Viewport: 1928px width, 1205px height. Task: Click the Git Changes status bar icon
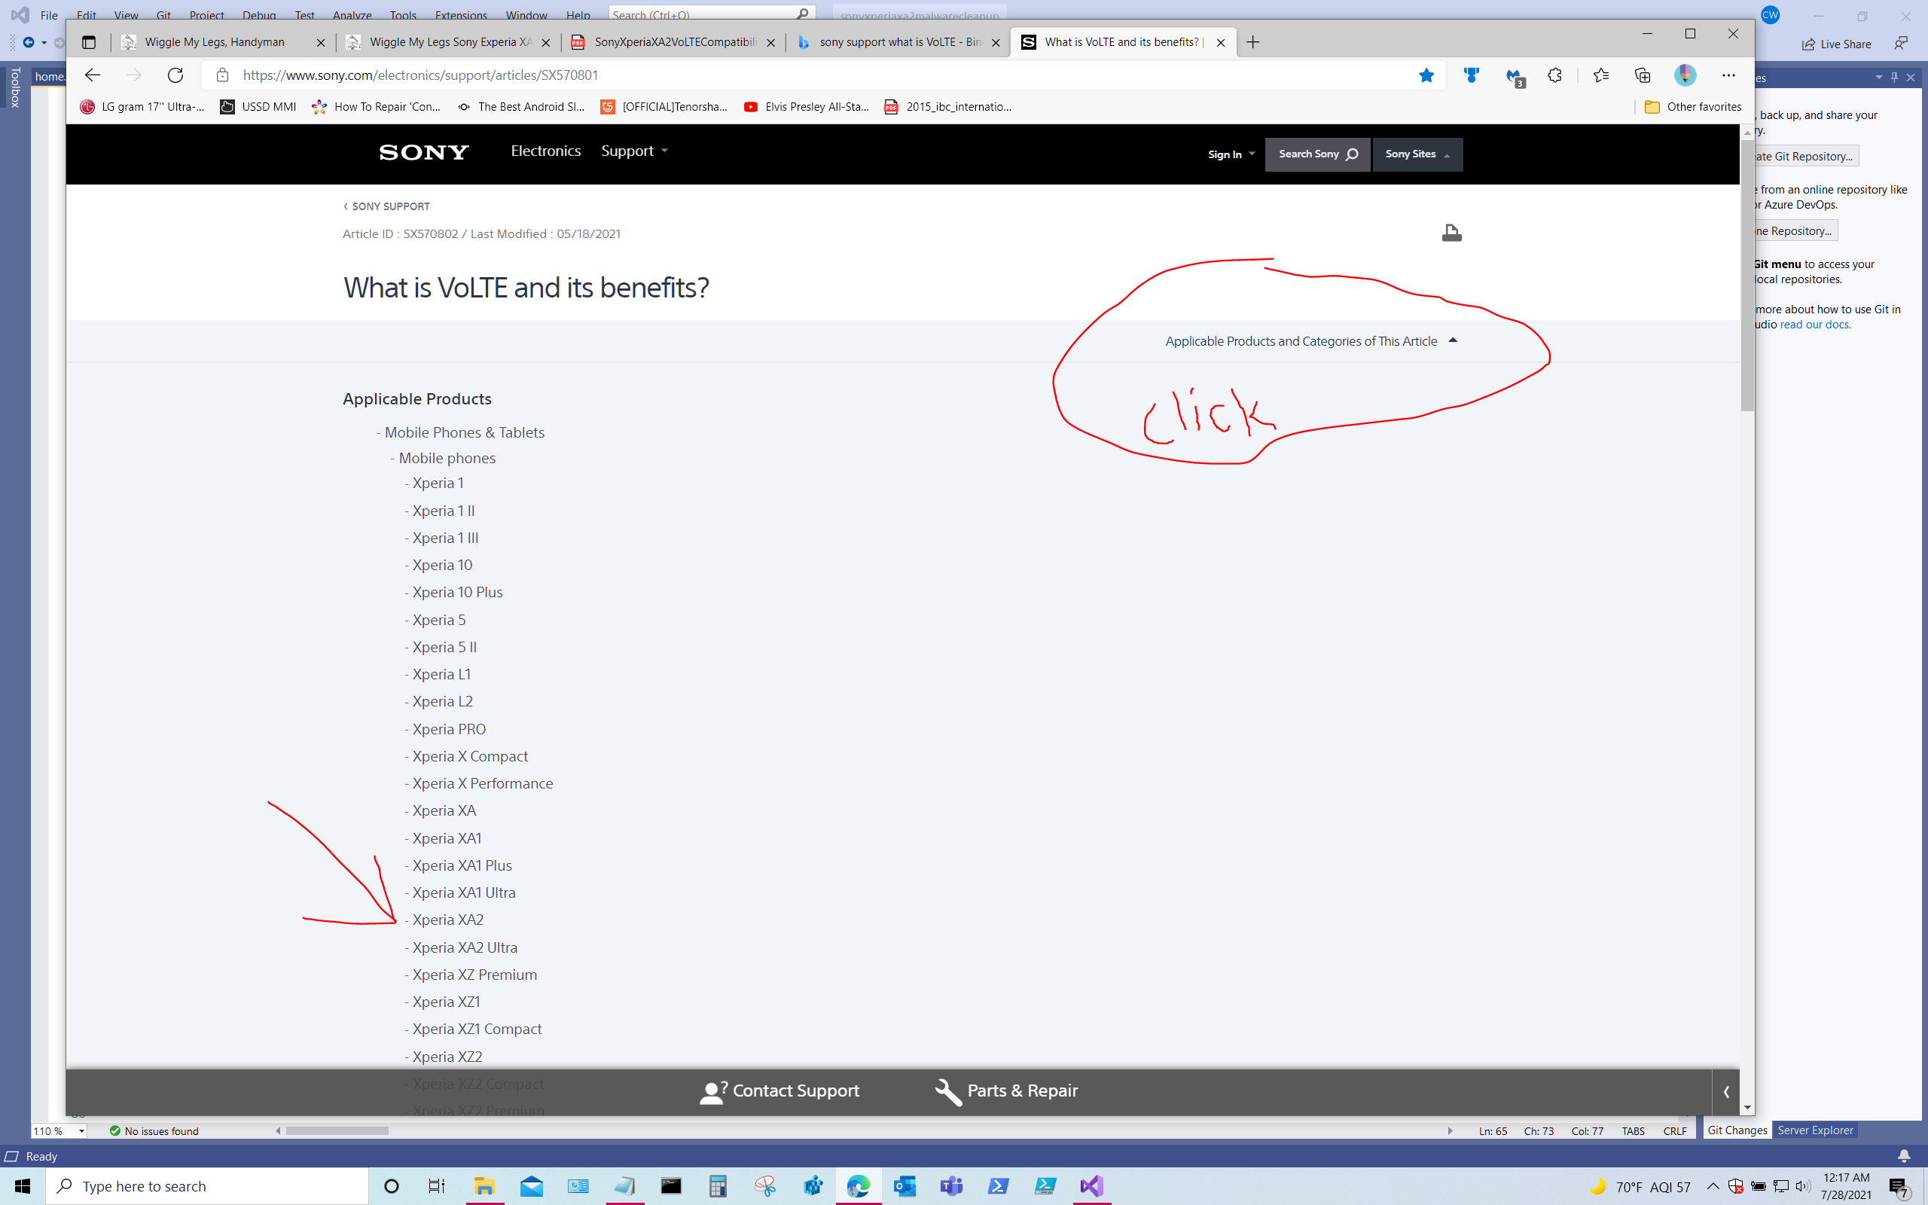[x=1738, y=1129]
